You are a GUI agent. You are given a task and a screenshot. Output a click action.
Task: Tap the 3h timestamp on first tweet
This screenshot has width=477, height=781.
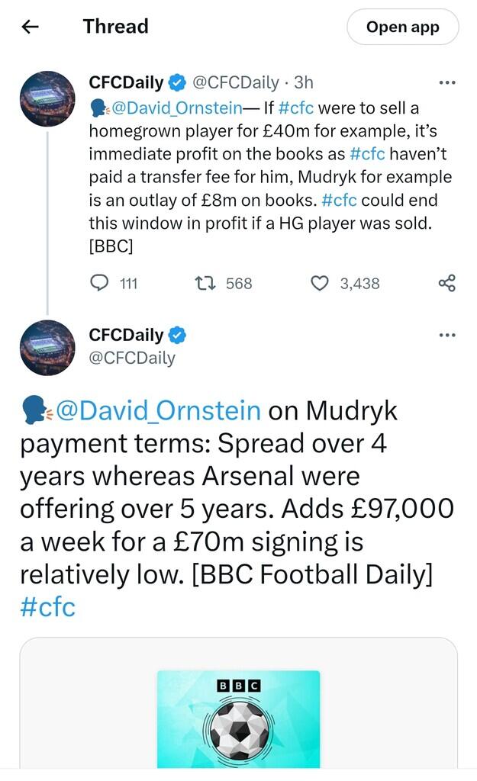(x=304, y=83)
